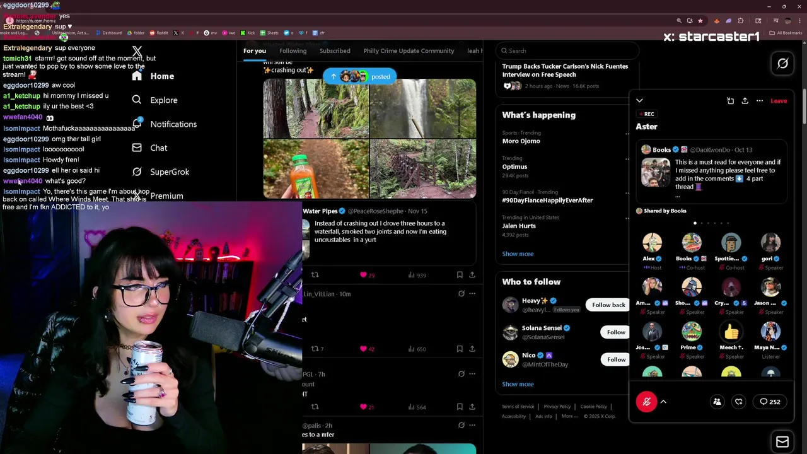Share the Water Pipes tweet

(x=472, y=275)
